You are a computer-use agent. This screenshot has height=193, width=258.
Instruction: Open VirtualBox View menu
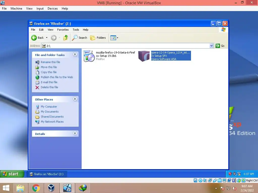coord(29,9)
